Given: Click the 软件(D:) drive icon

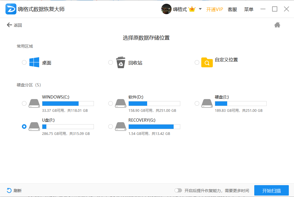Looking at the screenshot, I should coord(121,103).
